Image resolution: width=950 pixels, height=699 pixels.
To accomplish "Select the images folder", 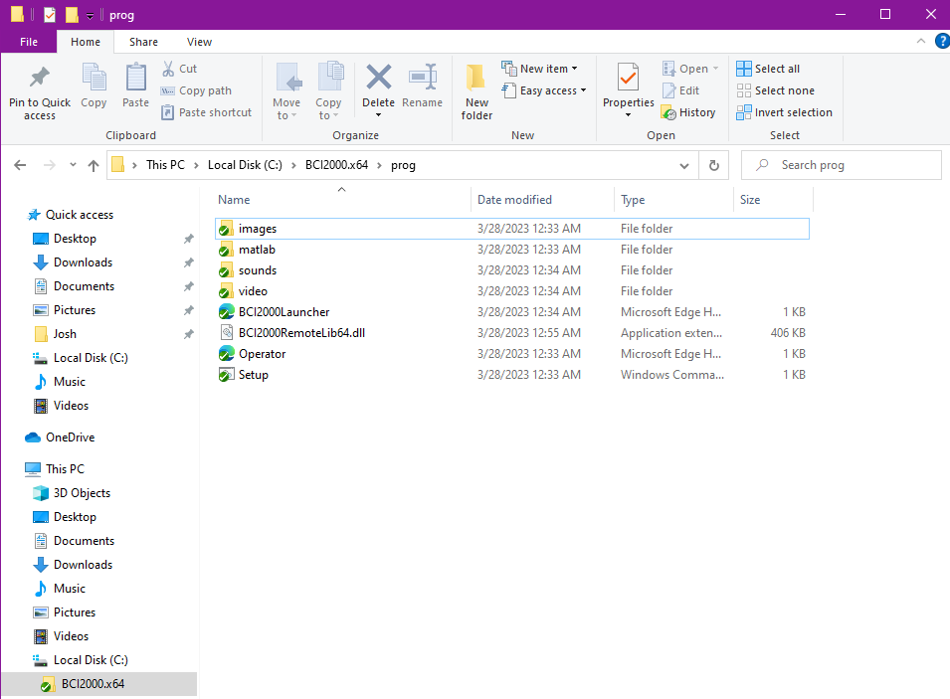I will pyautogui.click(x=512, y=229).
